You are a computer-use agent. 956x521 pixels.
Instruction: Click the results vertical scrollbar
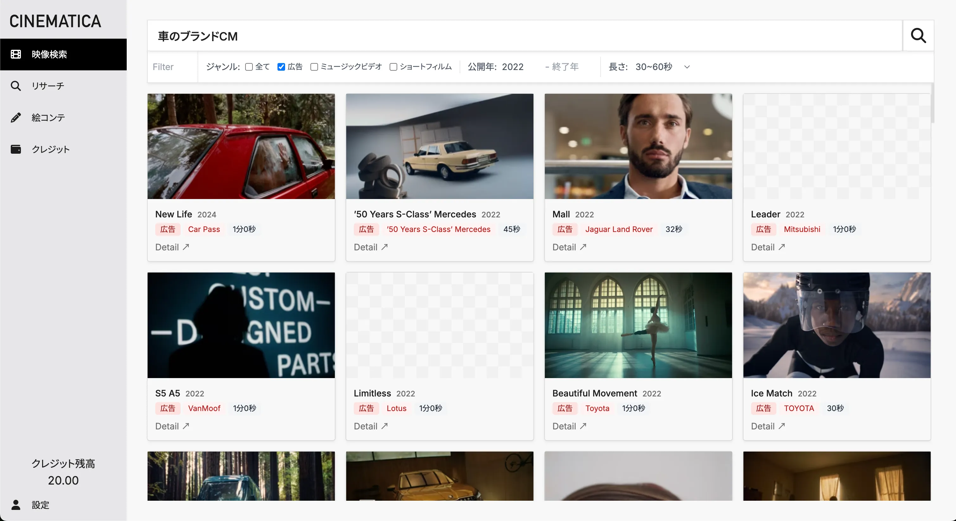point(932,103)
